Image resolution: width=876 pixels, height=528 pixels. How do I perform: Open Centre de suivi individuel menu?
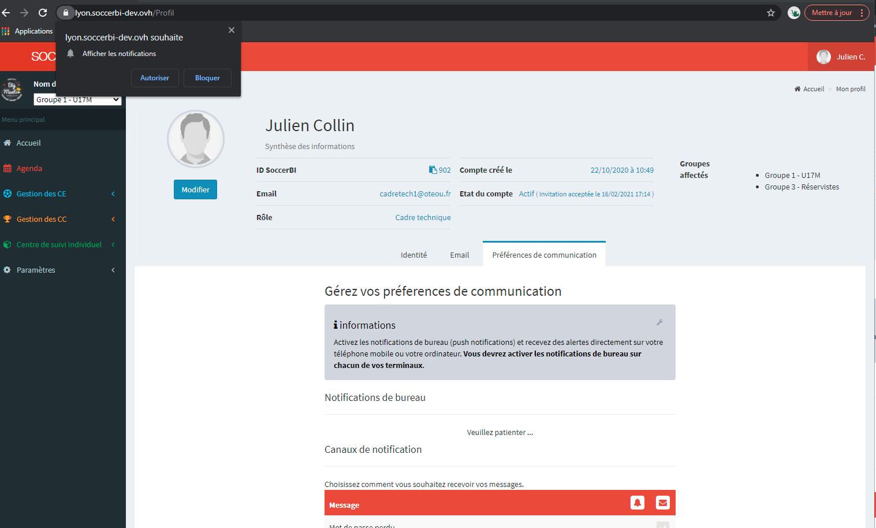pos(59,244)
